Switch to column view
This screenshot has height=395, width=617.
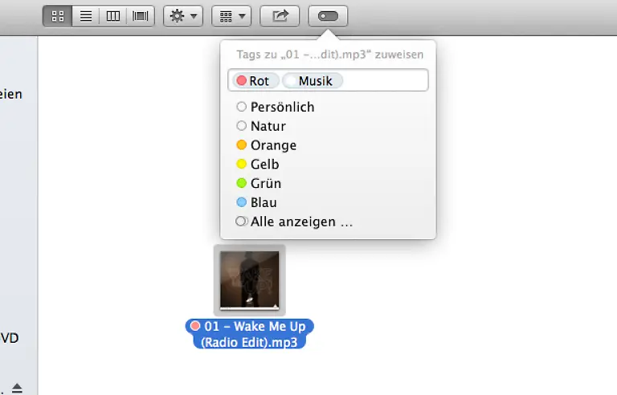[113, 16]
